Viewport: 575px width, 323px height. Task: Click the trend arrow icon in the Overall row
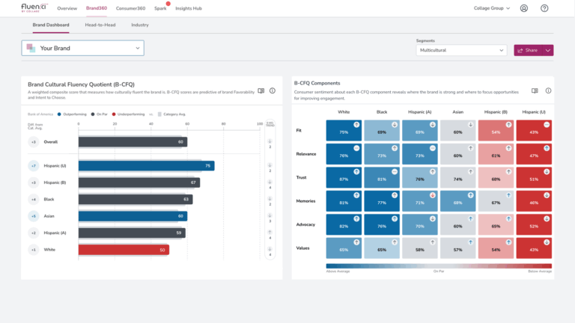coord(270,139)
